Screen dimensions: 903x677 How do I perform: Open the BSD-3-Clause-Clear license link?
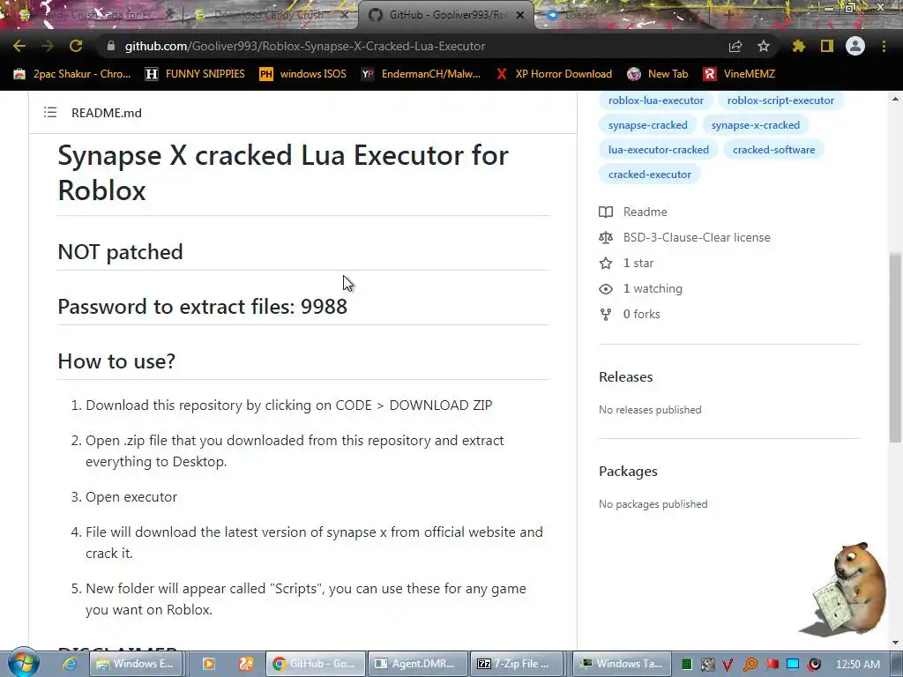697,237
